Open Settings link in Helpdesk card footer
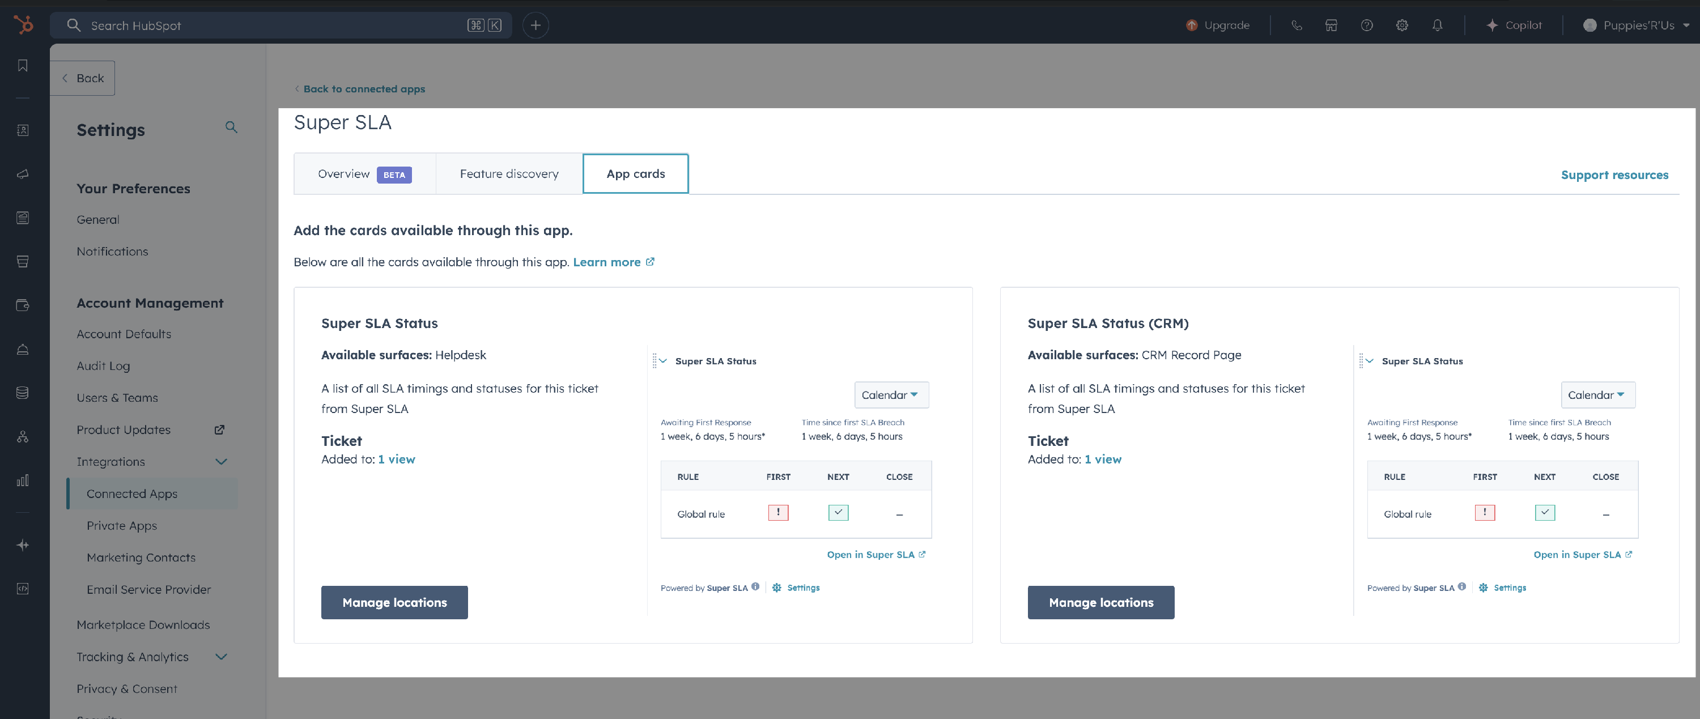The width and height of the screenshot is (1700, 719). pos(796,587)
